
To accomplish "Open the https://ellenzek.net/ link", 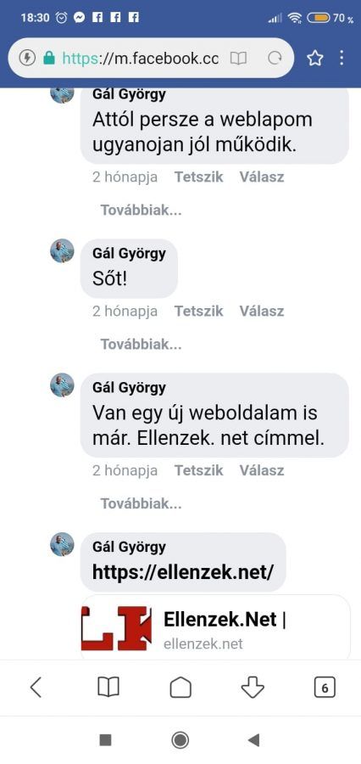I will tap(183, 571).
